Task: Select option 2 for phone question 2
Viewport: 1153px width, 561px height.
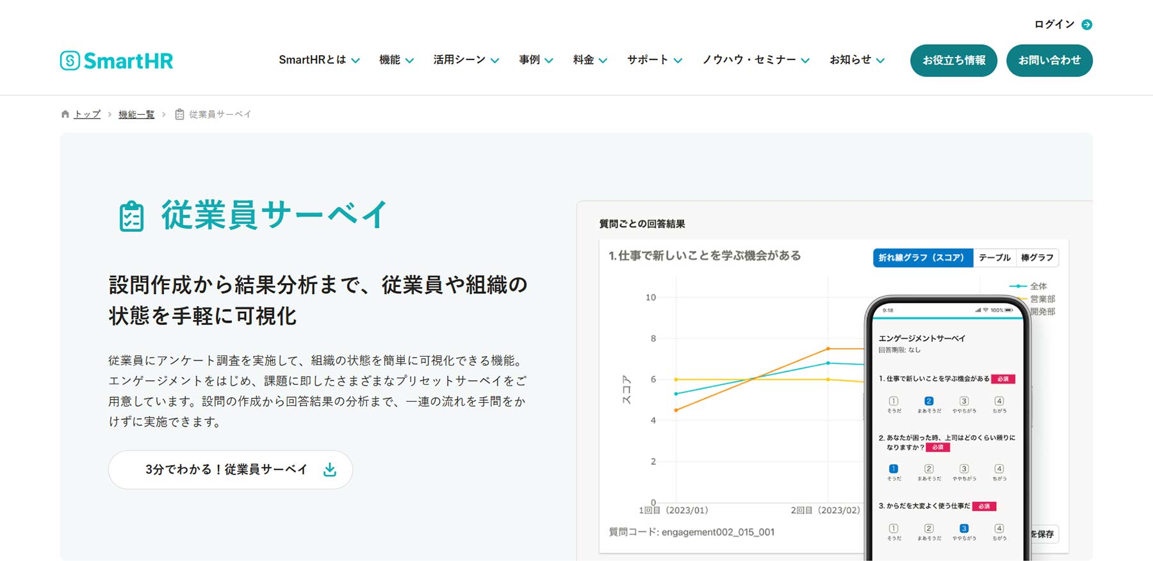Action: tap(929, 469)
